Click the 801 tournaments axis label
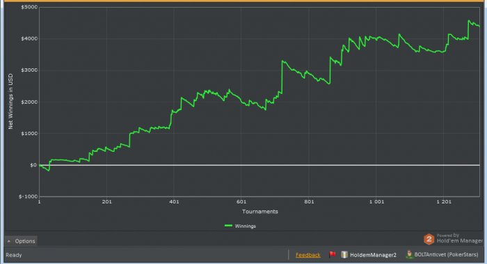This screenshot has height=264, width=487. pyautogui.click(x=309, y=202)
